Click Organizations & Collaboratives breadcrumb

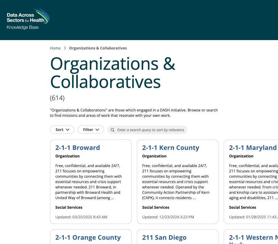click(x=98, y=48)
